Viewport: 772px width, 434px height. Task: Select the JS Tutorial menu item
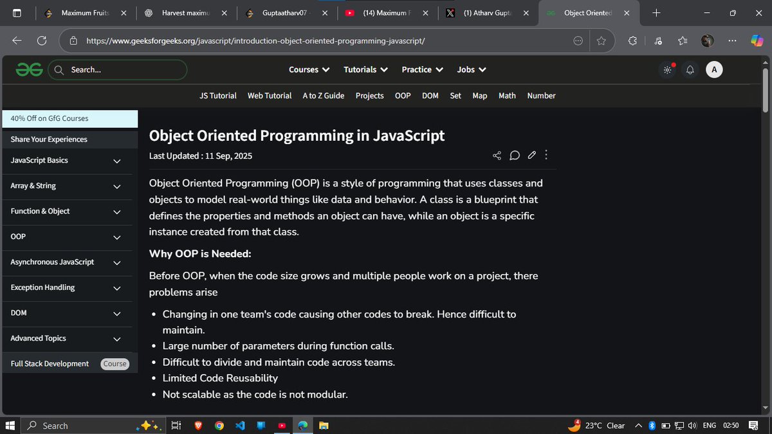click(x=217, y=95)
